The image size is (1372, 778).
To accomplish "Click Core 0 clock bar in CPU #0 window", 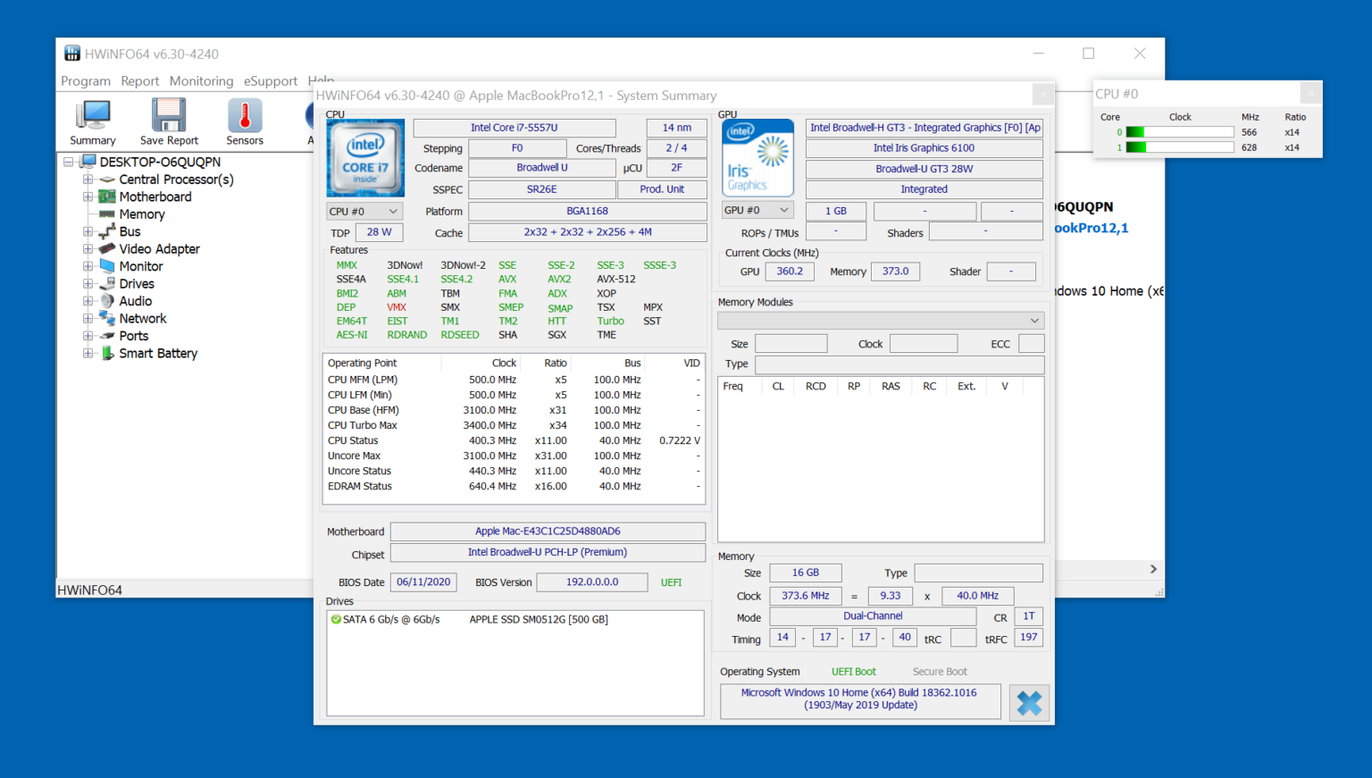I will pyautogui.click(x=1180, y=132).
